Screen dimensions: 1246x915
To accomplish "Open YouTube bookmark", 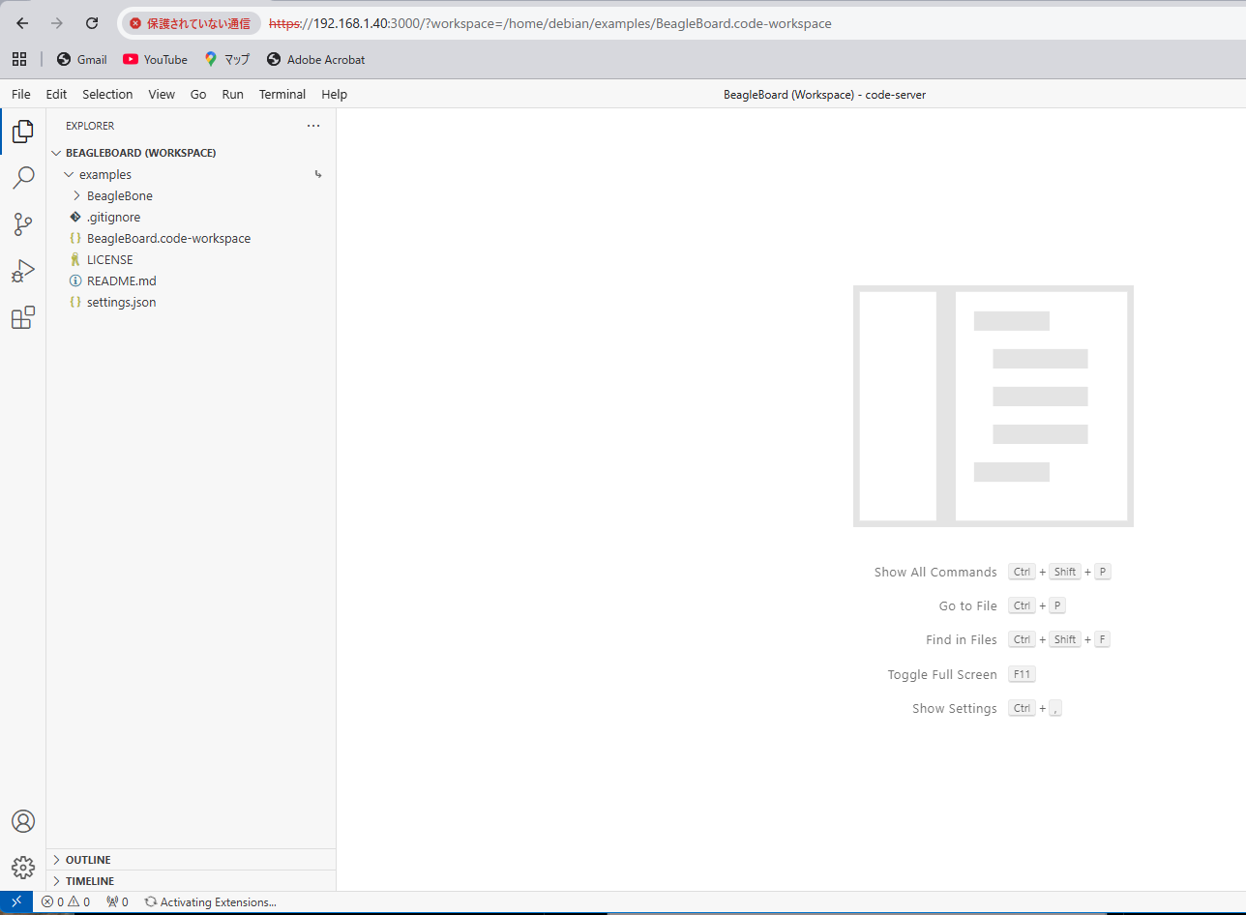I will point(155,59).
